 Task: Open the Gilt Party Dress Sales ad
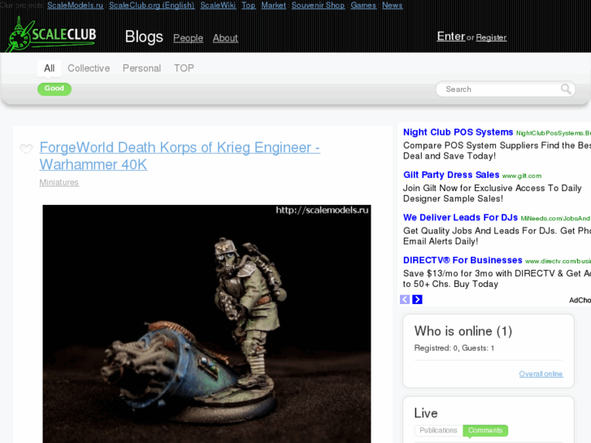point(451,175)
